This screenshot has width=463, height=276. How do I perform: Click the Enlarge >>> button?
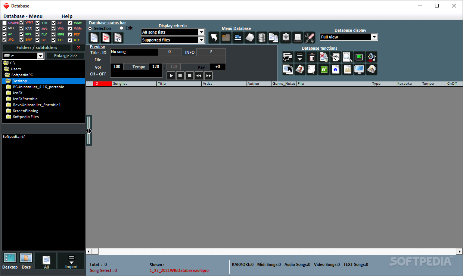point(65,55)
